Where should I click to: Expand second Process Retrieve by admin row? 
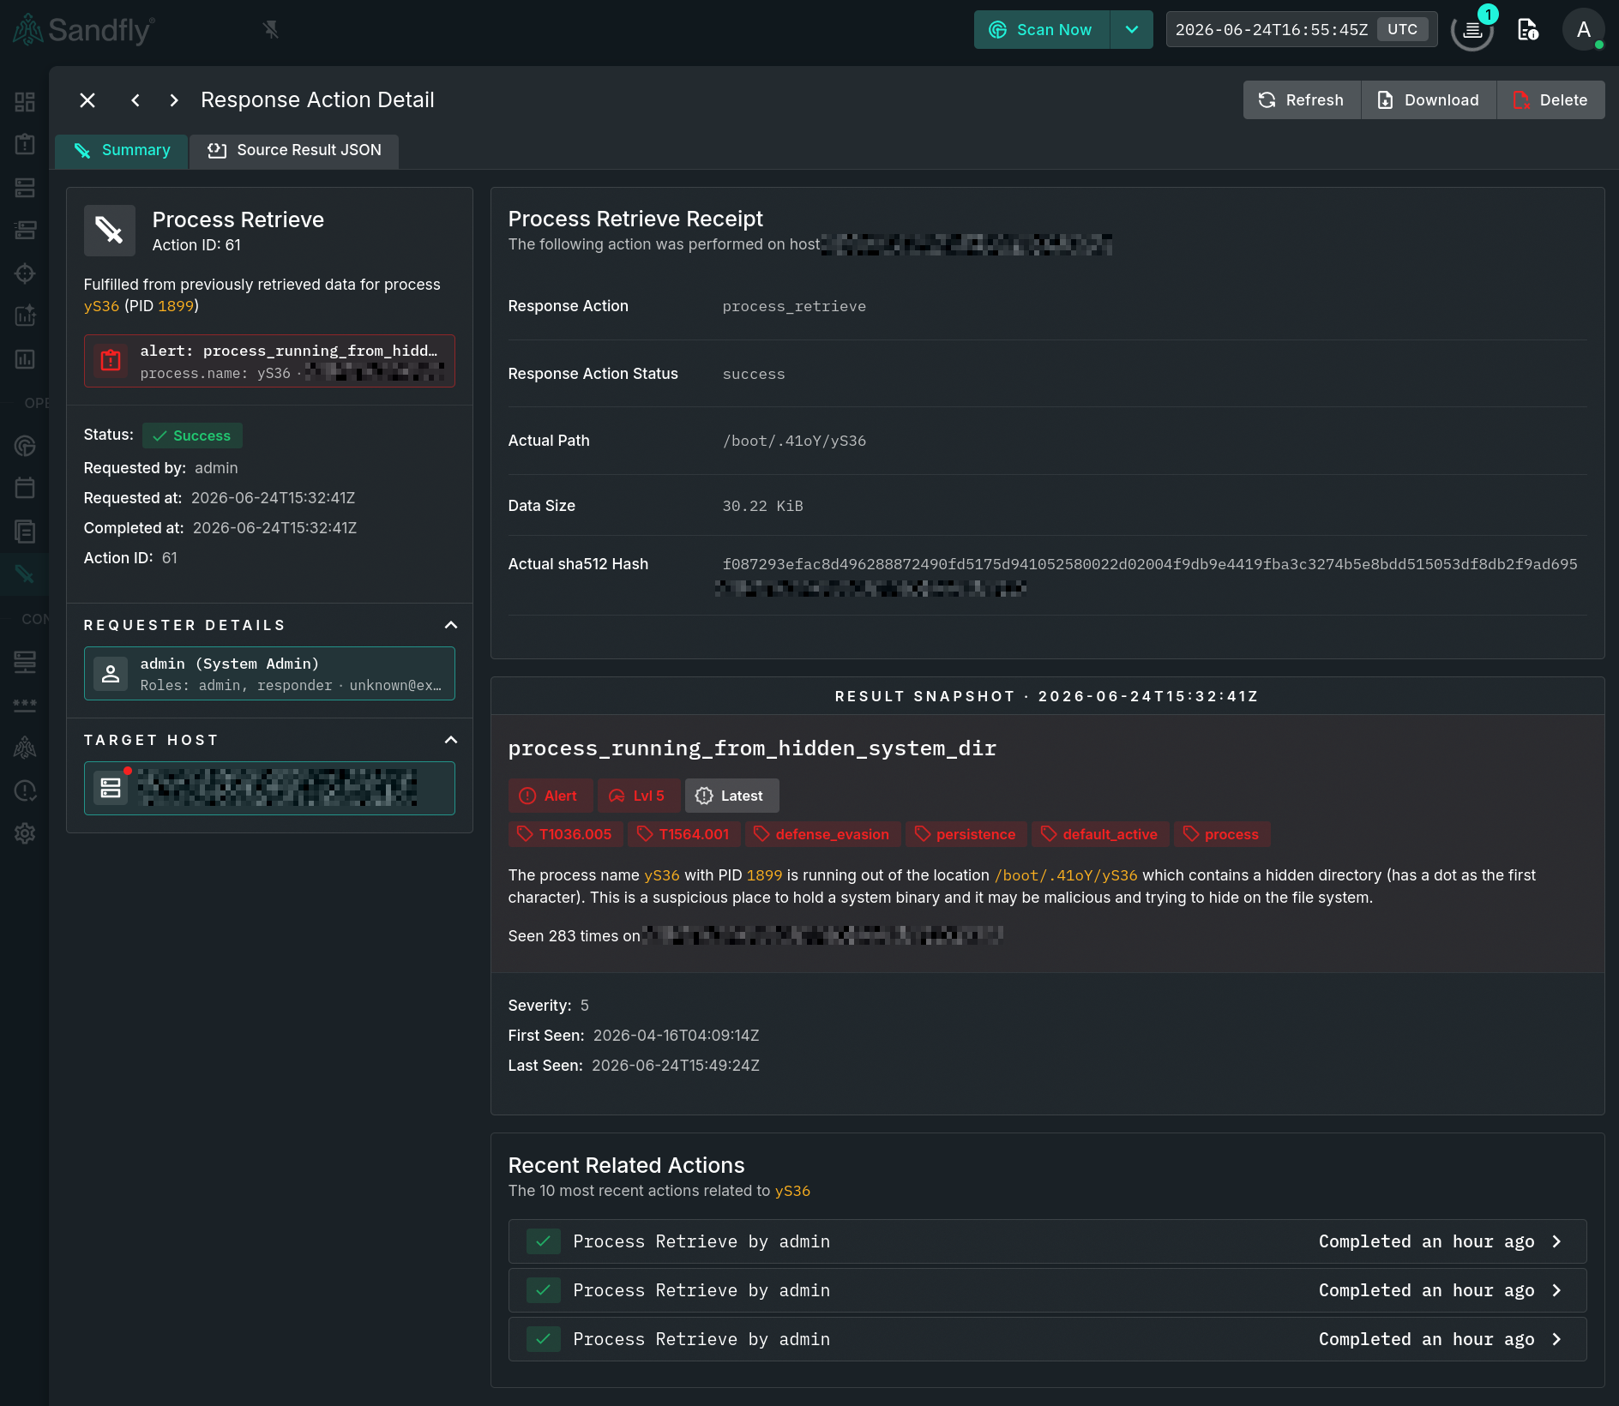coord(1047,1290)
